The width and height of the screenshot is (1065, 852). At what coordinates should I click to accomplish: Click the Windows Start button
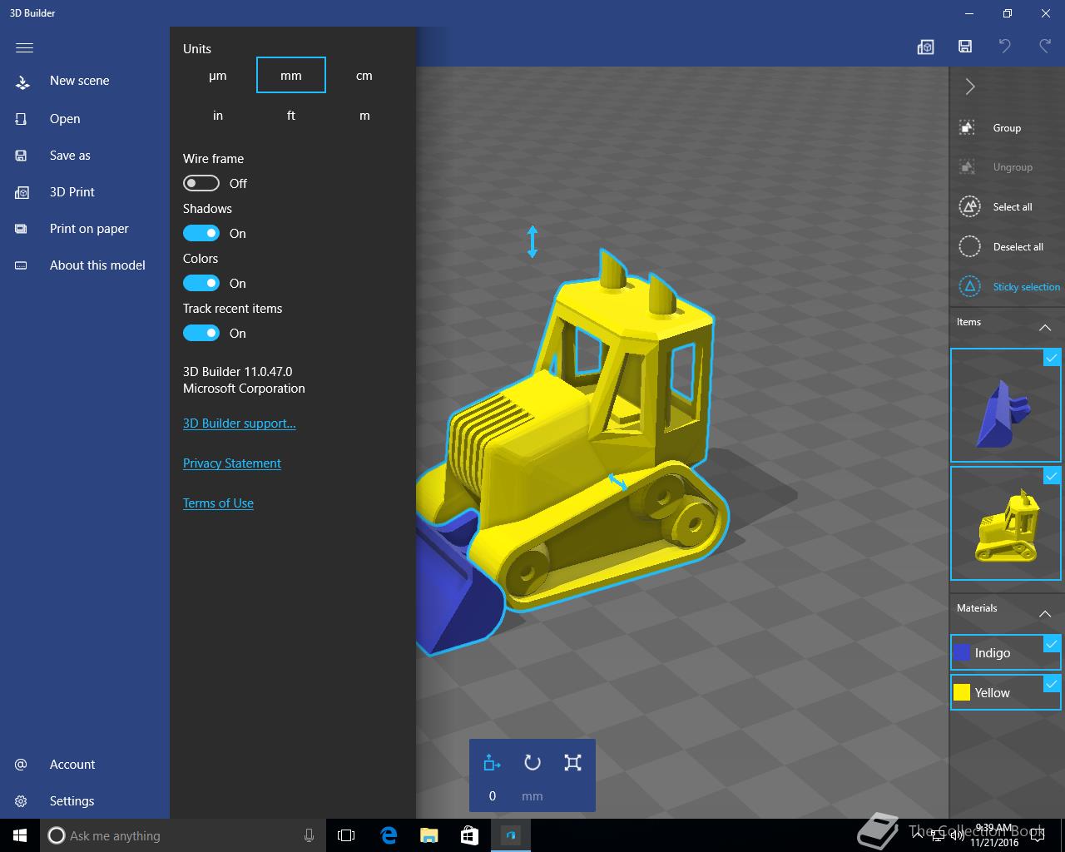20,835
